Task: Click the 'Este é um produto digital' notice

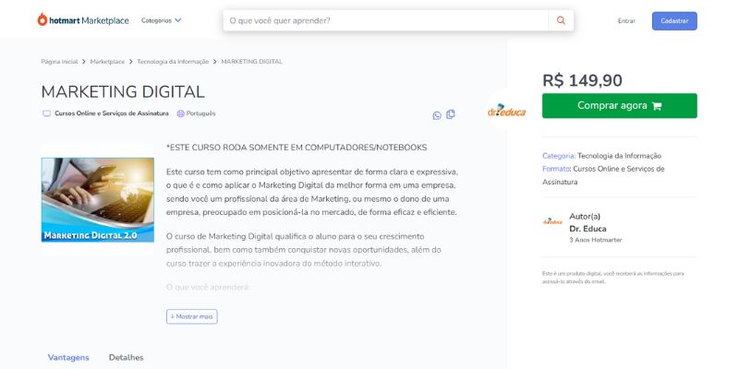Action: coord(612,278)
